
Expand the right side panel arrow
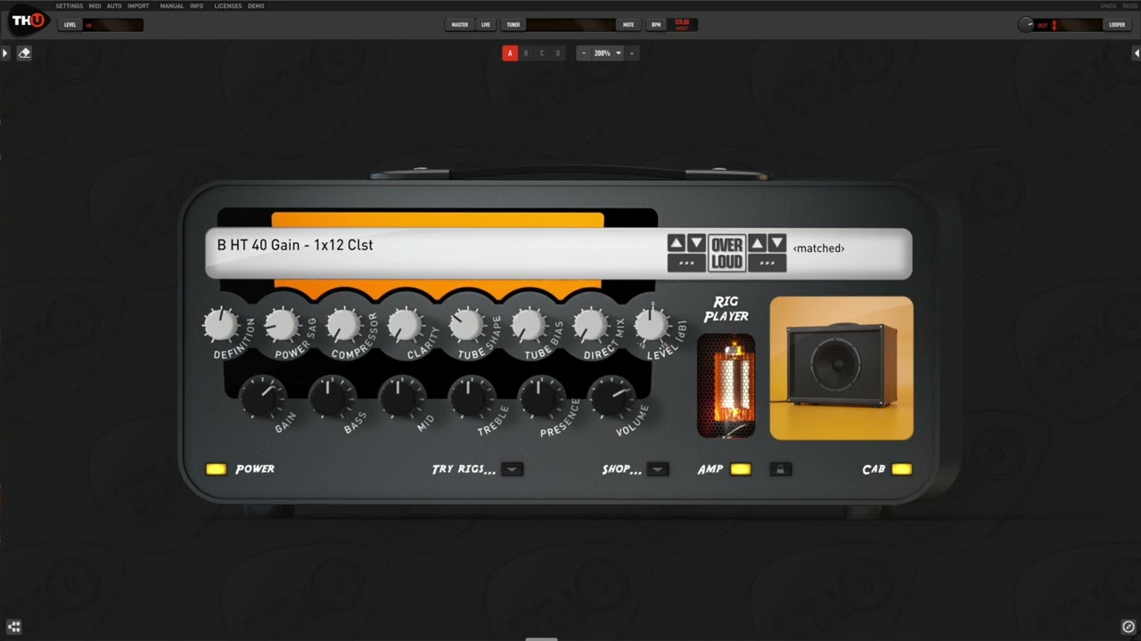(x=1136, y=53)
